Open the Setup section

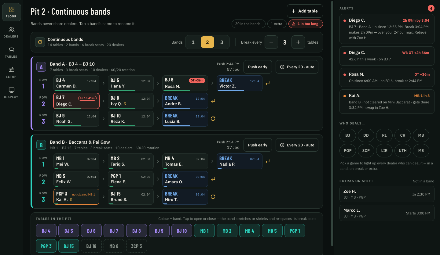point(12,73)
